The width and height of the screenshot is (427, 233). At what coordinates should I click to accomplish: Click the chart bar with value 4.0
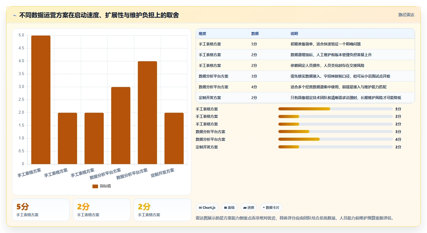[147, 113]
